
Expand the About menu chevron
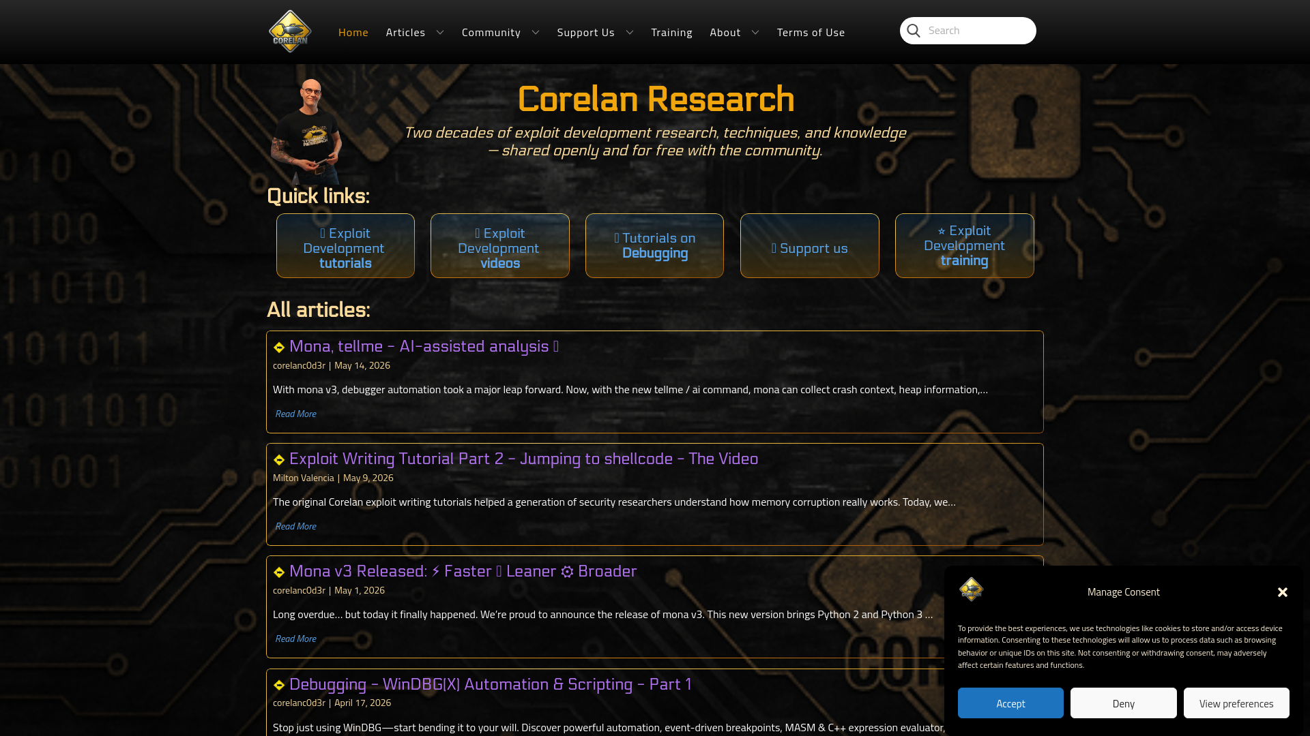pyautogui.click(x=755, y=33)
